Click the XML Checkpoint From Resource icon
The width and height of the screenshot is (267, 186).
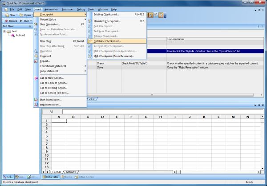[90, 56]
